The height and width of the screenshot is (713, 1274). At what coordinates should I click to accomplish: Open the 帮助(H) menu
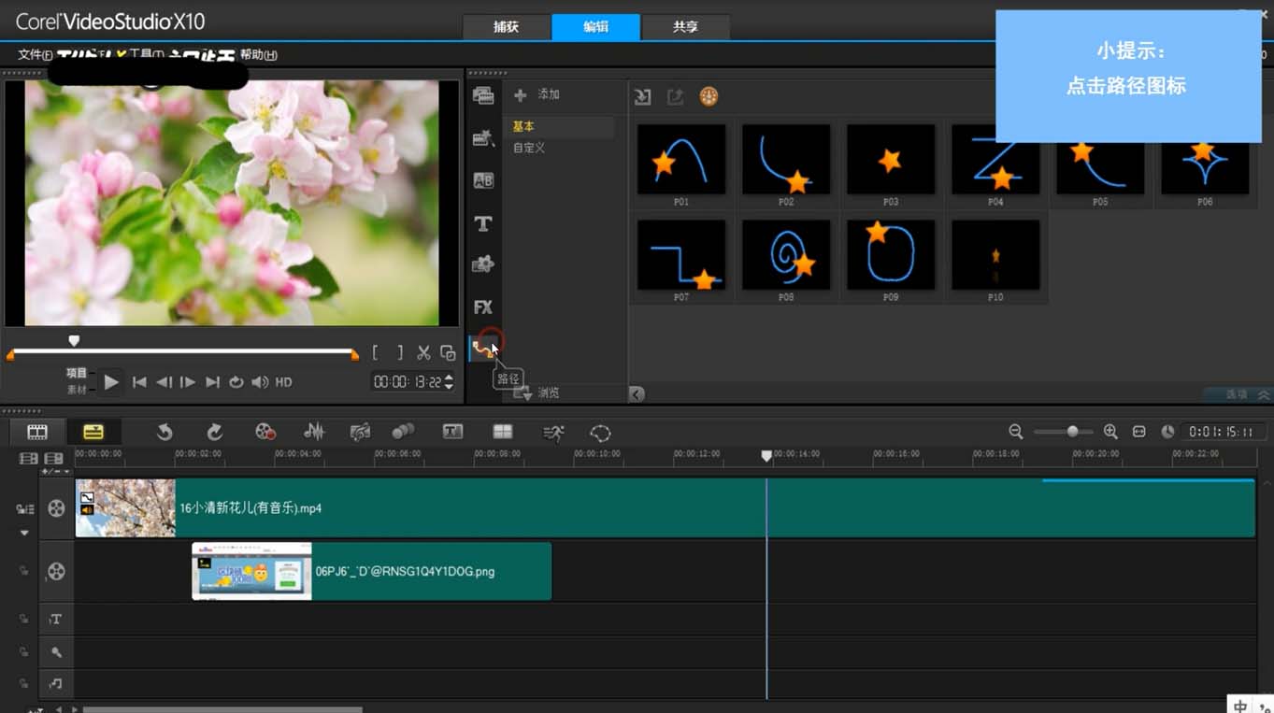(258, 55)
